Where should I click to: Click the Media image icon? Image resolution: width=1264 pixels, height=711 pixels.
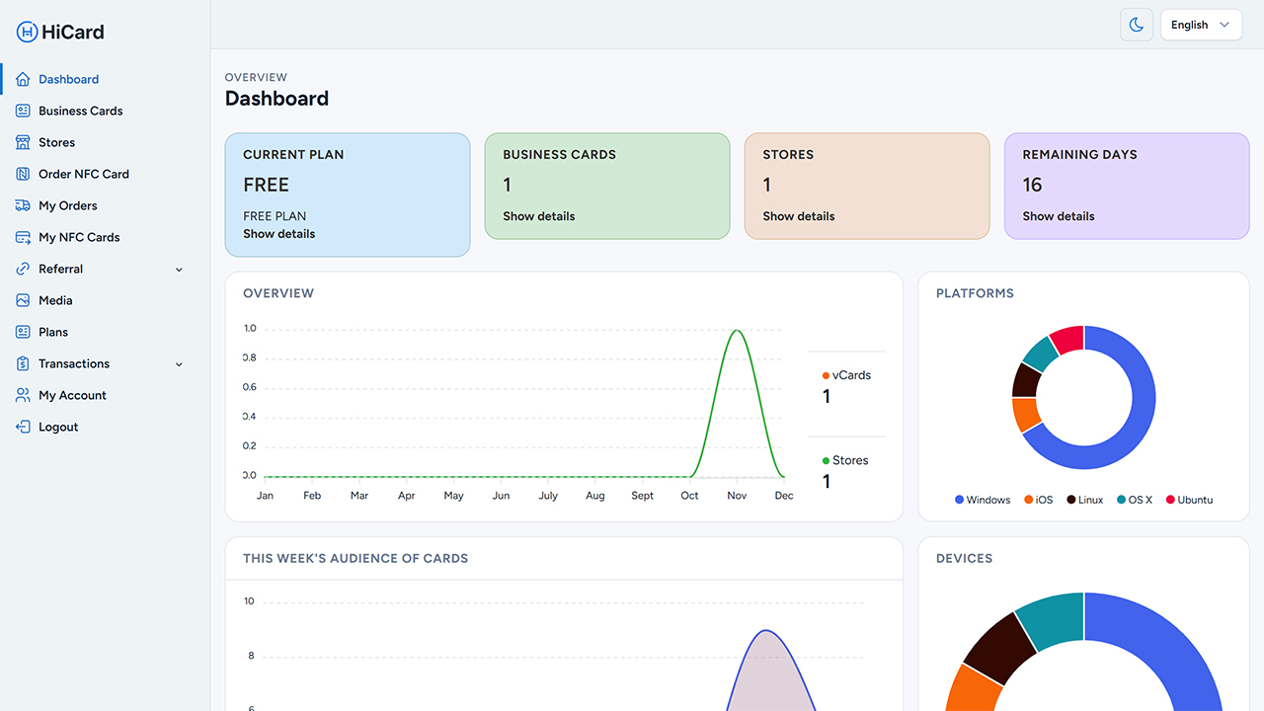[23, 300]
